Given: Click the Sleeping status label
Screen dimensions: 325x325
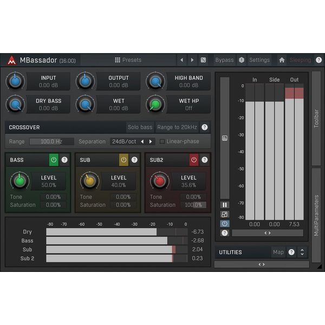Looking at the screenshot, I should (300, 60).
